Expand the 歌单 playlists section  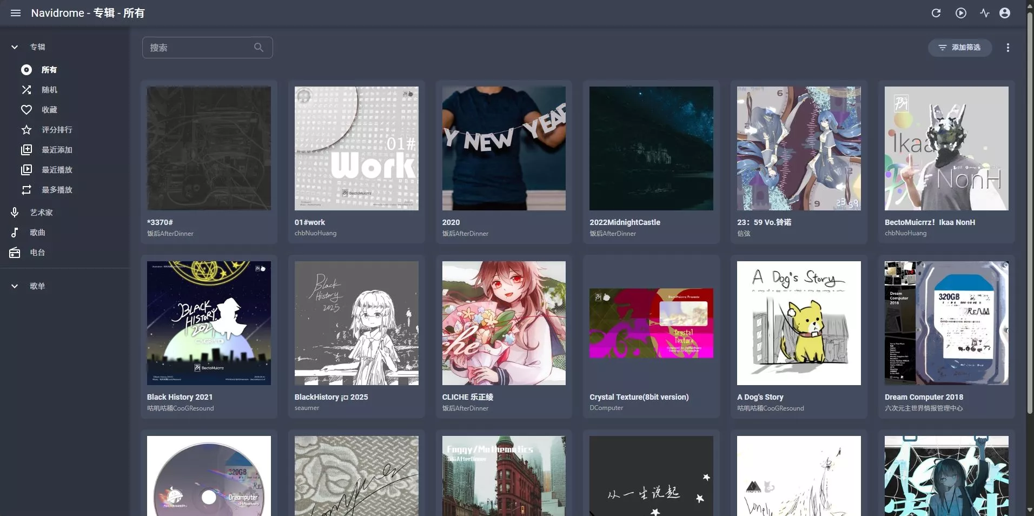15,286
